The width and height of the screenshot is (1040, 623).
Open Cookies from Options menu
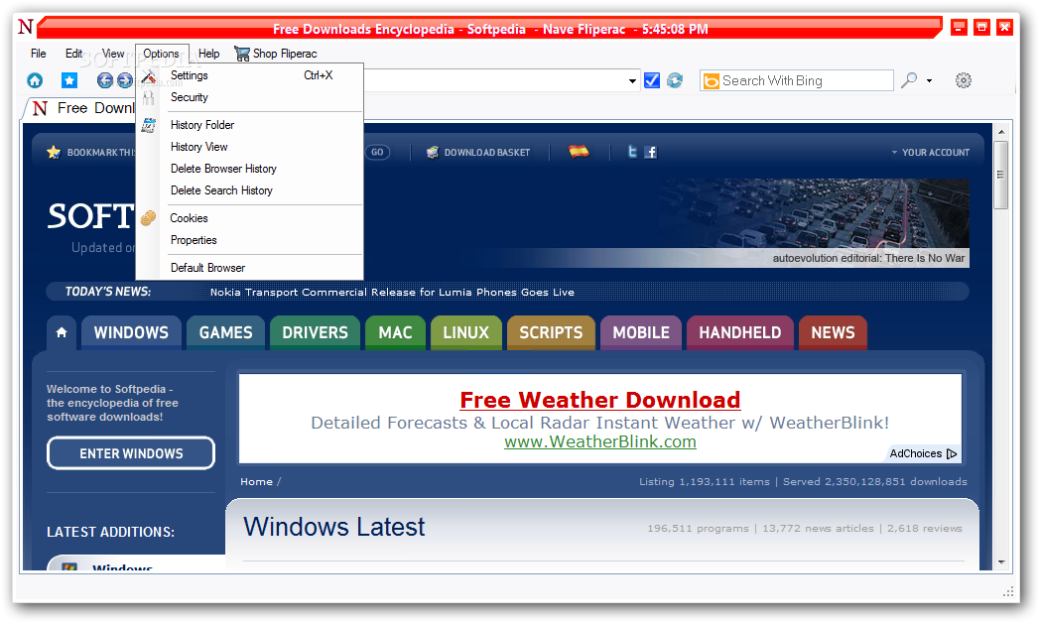(249, 218)
